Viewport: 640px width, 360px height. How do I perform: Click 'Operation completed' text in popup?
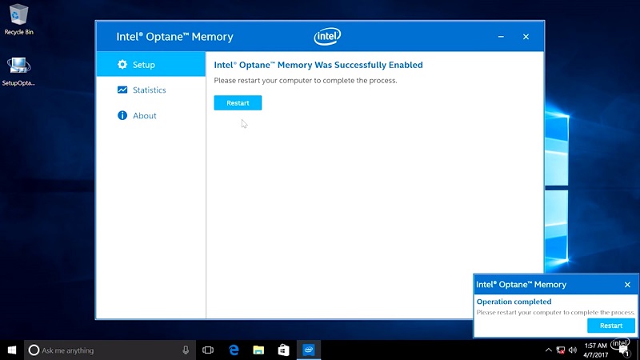click(514, 302)
